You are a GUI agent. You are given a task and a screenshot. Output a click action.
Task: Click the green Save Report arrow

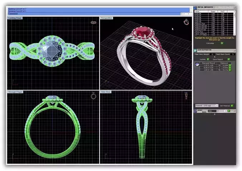click(229, 59)
